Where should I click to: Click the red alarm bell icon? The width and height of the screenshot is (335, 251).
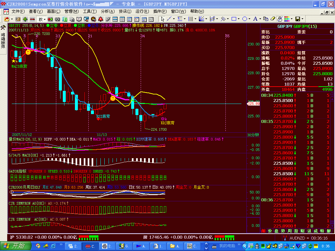pos(101,19)
